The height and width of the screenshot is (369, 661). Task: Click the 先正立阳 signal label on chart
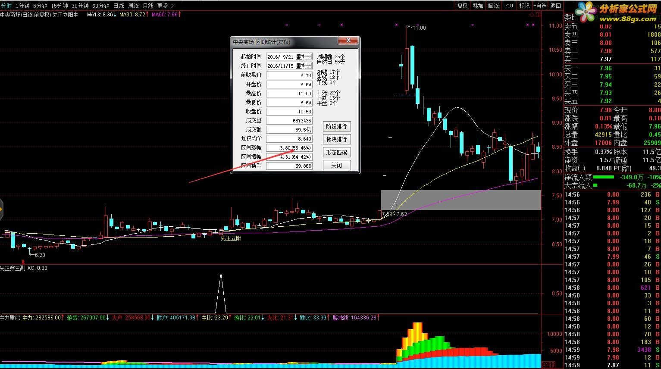click(x=231, y=238)
